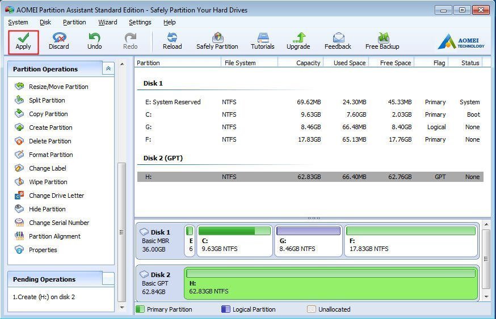Open the Wizard menu
This screenshot has width=496, height=319.
pos(108,22)
